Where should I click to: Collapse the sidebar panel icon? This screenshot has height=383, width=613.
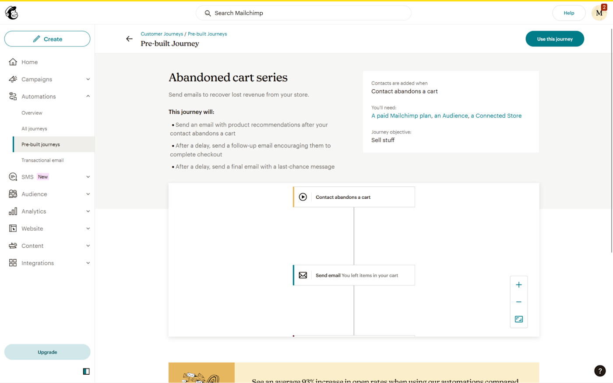point(86,372)
